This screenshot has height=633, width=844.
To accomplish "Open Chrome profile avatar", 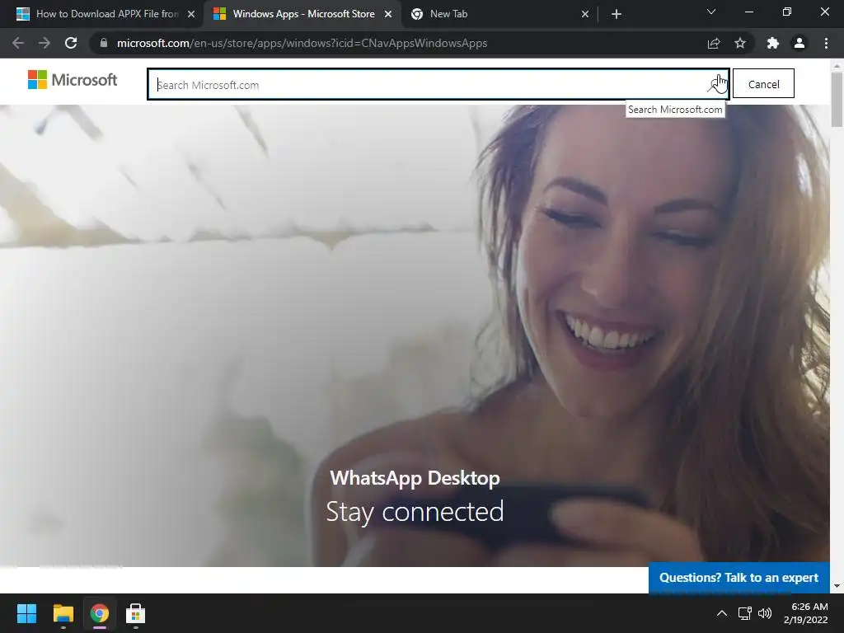I will (799, 43).
